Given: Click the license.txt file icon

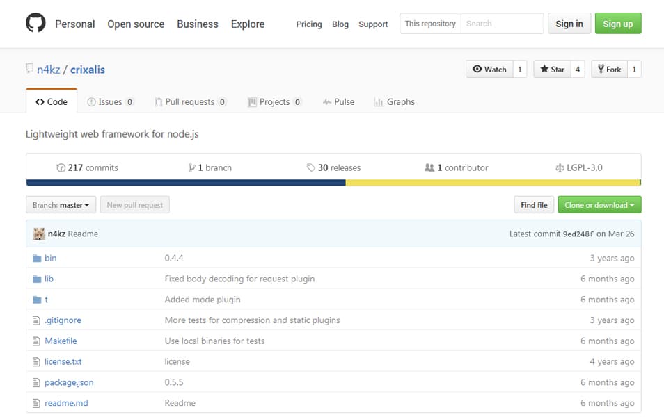Looking at the screenshot, I should coord(37,361).
